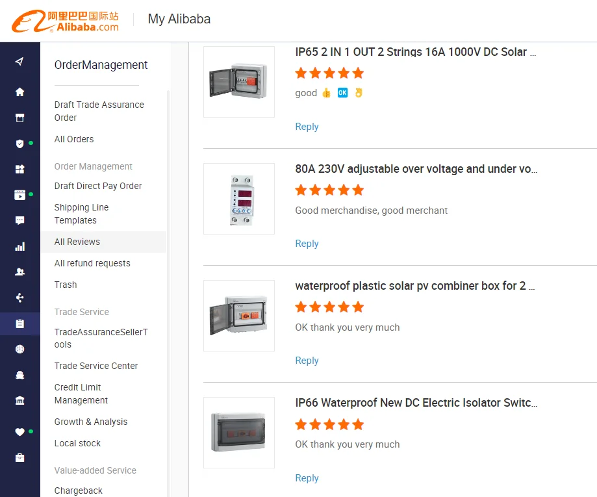This screenshot has height=497, width=597.
Task: Open the store icon in sidebar
Action: pyautogui.click(x=19, y=118)
